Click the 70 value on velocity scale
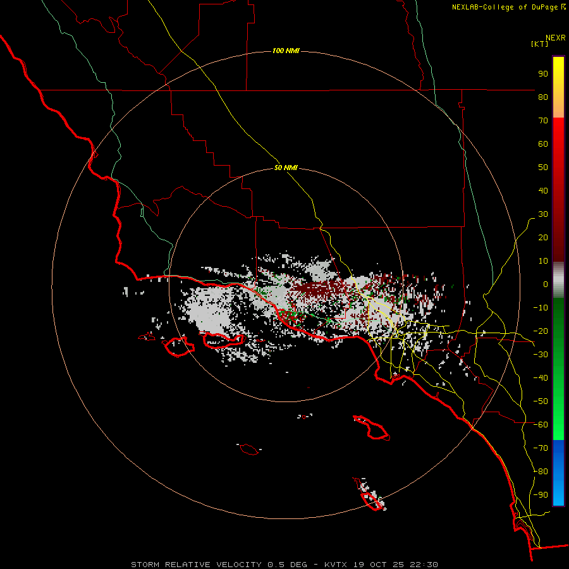569x569 pixels. (543, 121)
